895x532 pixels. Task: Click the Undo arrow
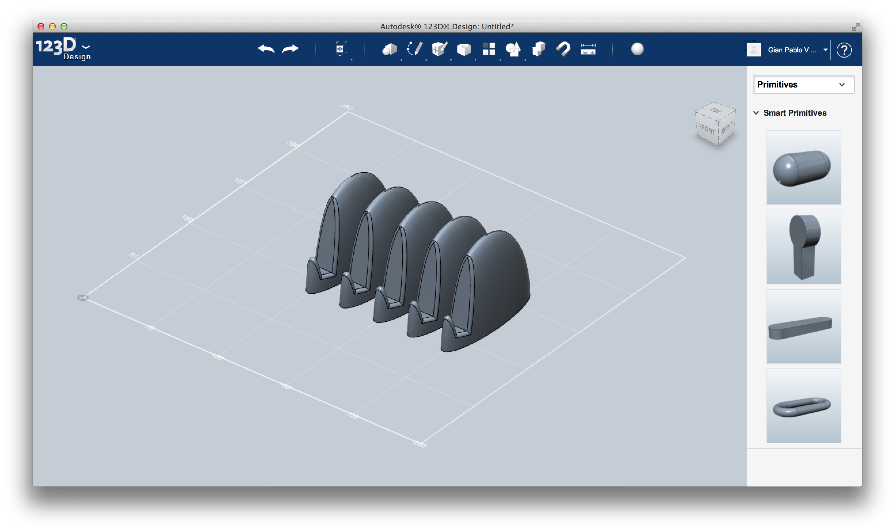point(266,49)
